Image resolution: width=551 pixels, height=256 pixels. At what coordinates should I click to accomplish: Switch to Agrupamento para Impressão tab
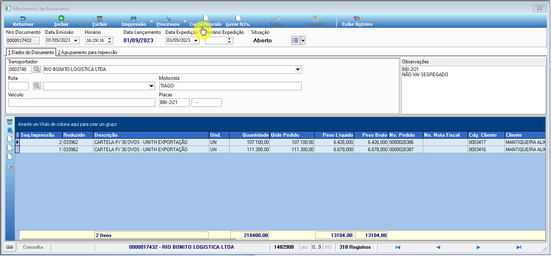click(x=87, y=52)
